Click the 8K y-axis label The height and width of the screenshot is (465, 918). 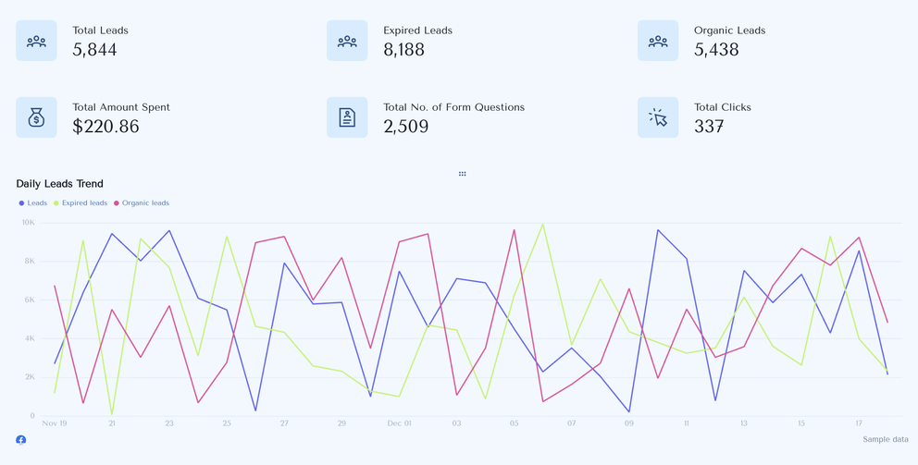pyautogui.click(x=30, y=261)
